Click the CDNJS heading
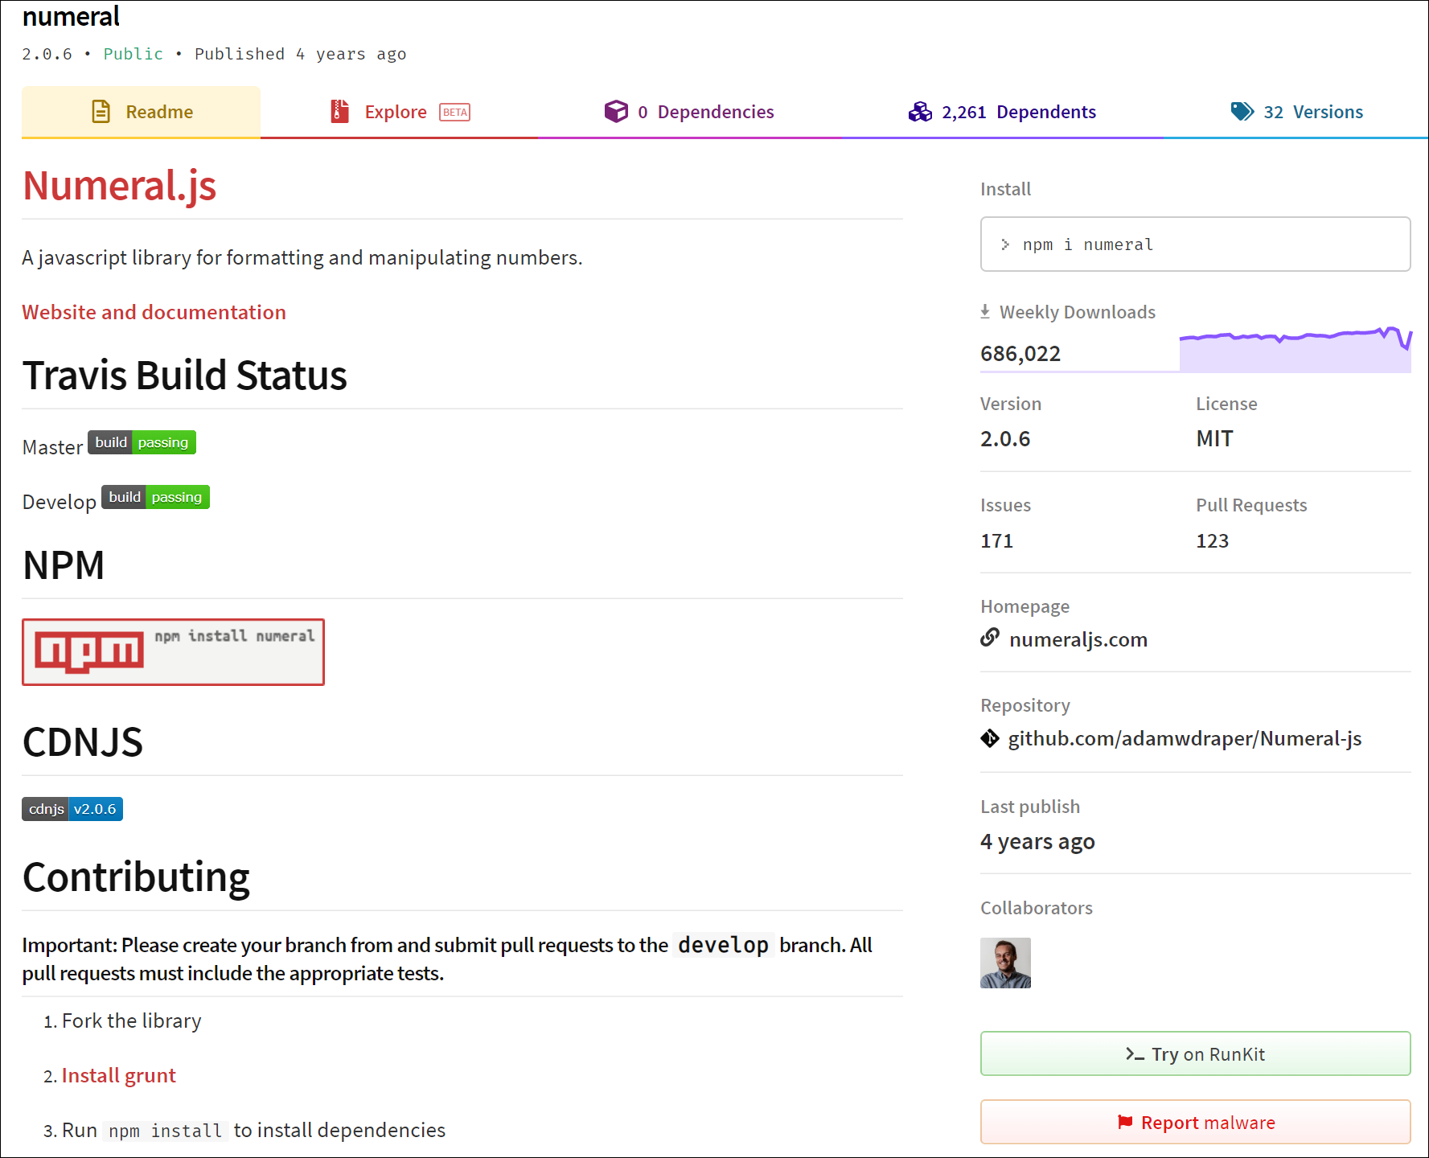Image resolution: width=1429 pixels, height=1158 pixels. [x=82, y=742]
